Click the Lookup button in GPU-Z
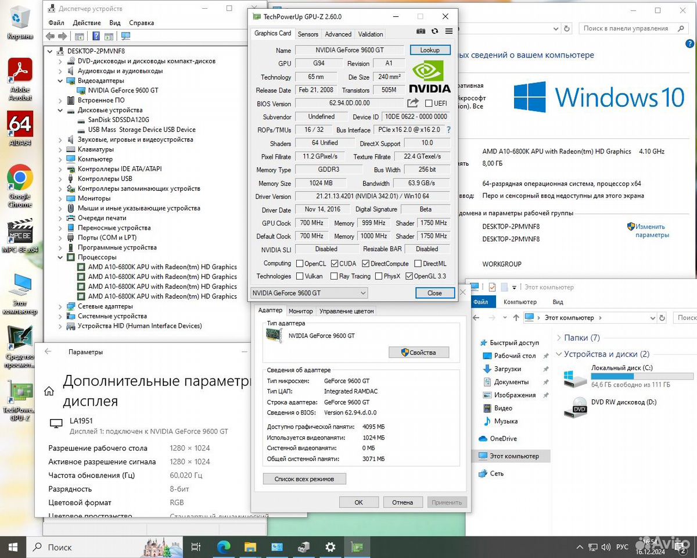 coord(430,50)
